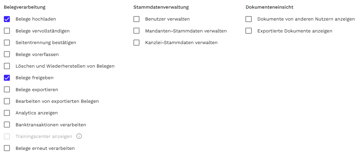Check Dokumente von anderen Nutzern anzeigen
This screenshot has width=358, height=157.
click(249, 19)
